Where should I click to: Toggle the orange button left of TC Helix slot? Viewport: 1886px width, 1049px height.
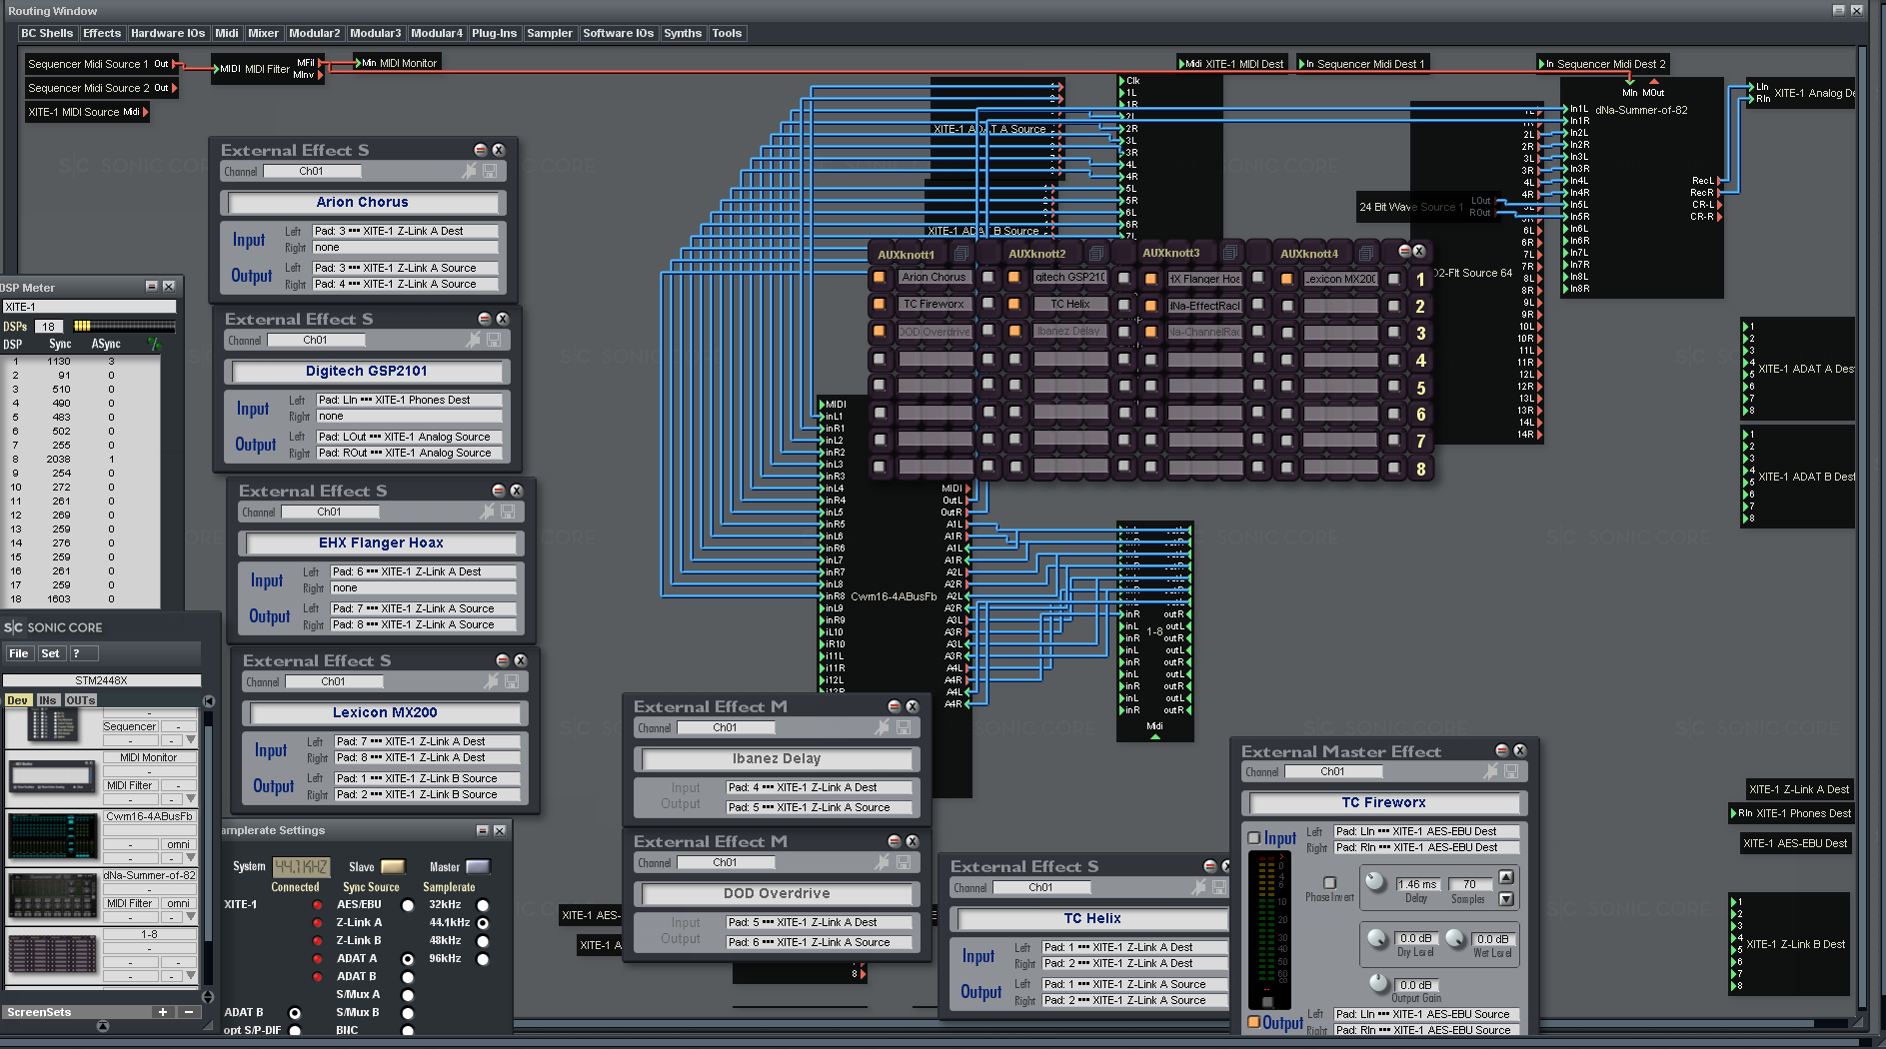(x=1014, y=304)
